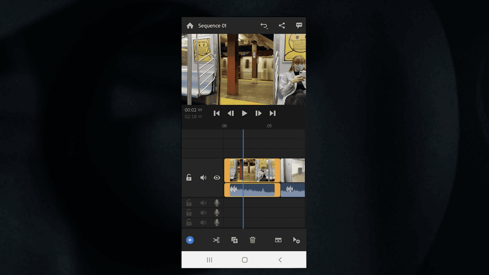Select the highlighted subway video clip

pos(252,170)
